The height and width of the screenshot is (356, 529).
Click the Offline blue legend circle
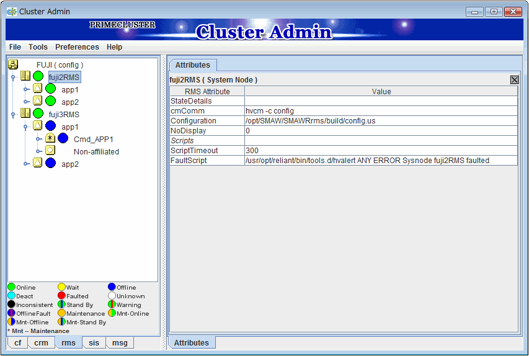(112, 287)
